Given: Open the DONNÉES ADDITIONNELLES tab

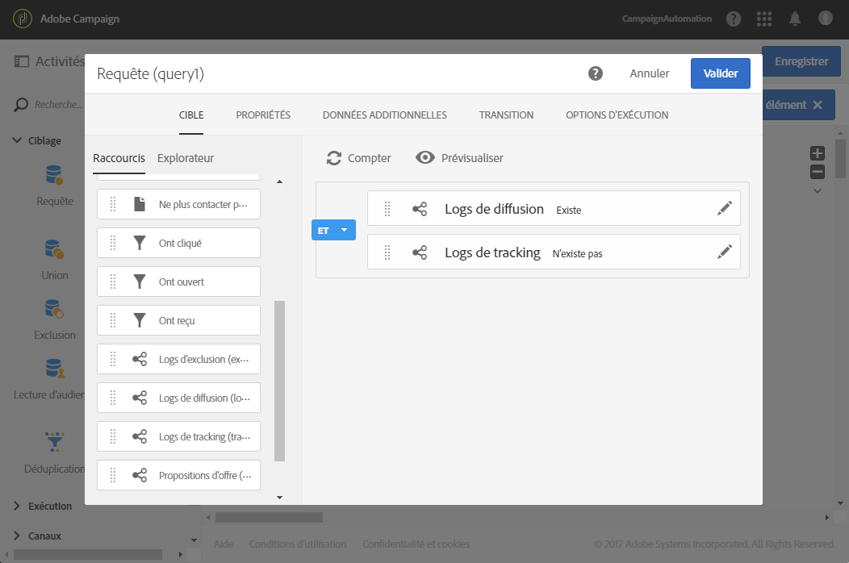Looking at the screenshot, I should click(384, 115).
